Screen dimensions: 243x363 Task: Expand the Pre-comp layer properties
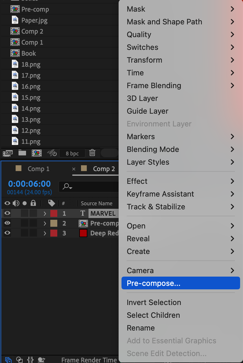tap(45, 224)
